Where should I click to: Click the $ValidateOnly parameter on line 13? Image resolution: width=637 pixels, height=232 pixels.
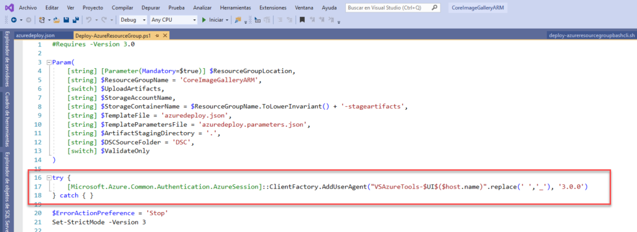click(x=124, y=151)
